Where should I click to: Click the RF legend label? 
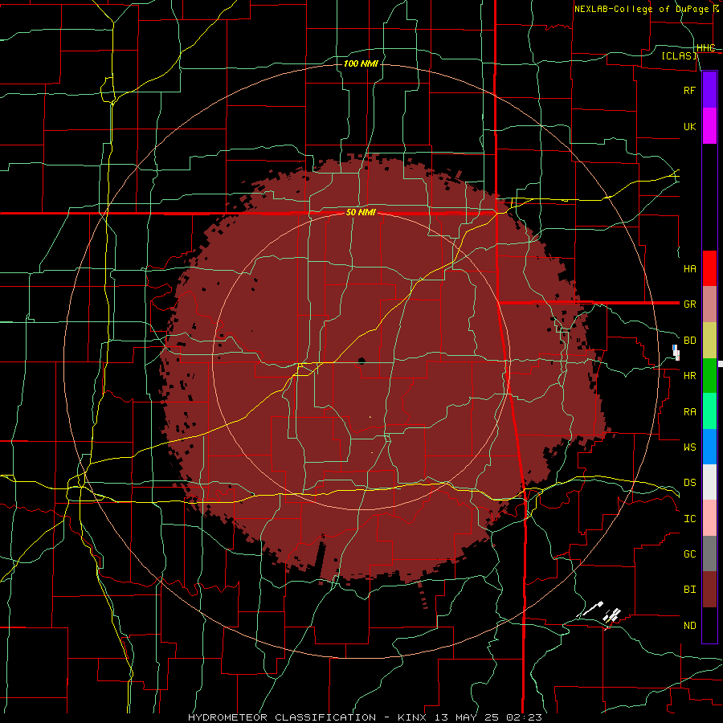[689, 90]
